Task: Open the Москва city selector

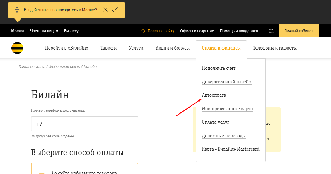Action: (x=18, y=31)
